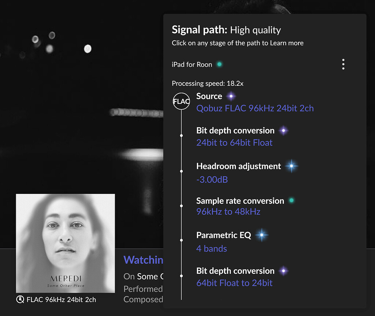Click the node dot between Source and Bit depth conversion
375x316 pixels.
tap(181, 135)
